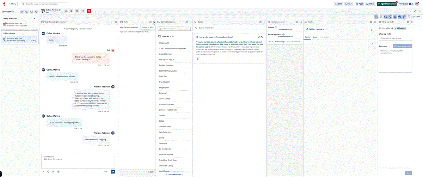Add a new conversation with plus icon
Screen dimensions: 423x177
(34, 18)
